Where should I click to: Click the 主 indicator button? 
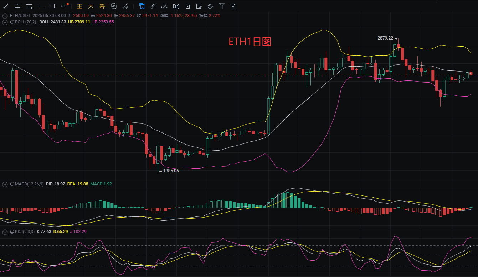(79, 6)
